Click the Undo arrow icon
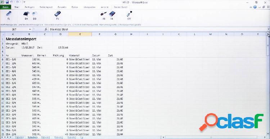270x139 pixels. point(12,2)
